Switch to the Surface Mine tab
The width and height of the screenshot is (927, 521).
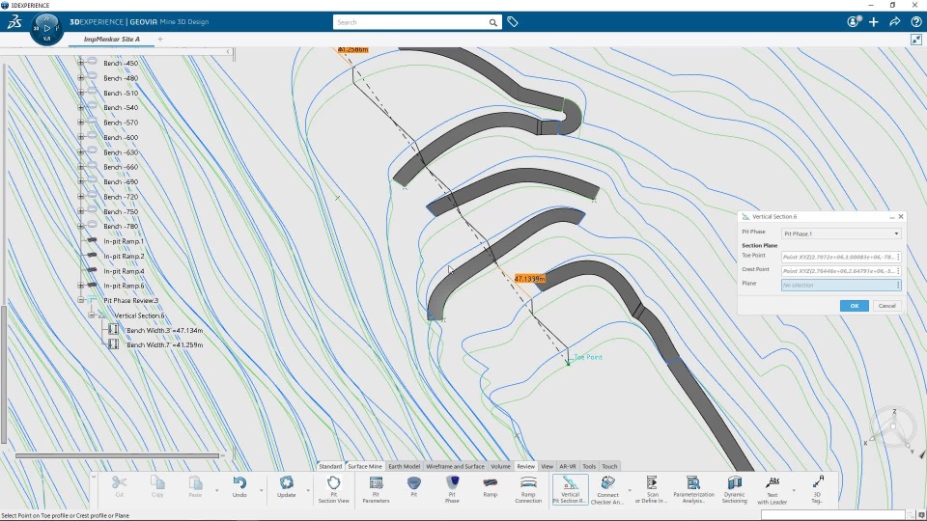365,466
